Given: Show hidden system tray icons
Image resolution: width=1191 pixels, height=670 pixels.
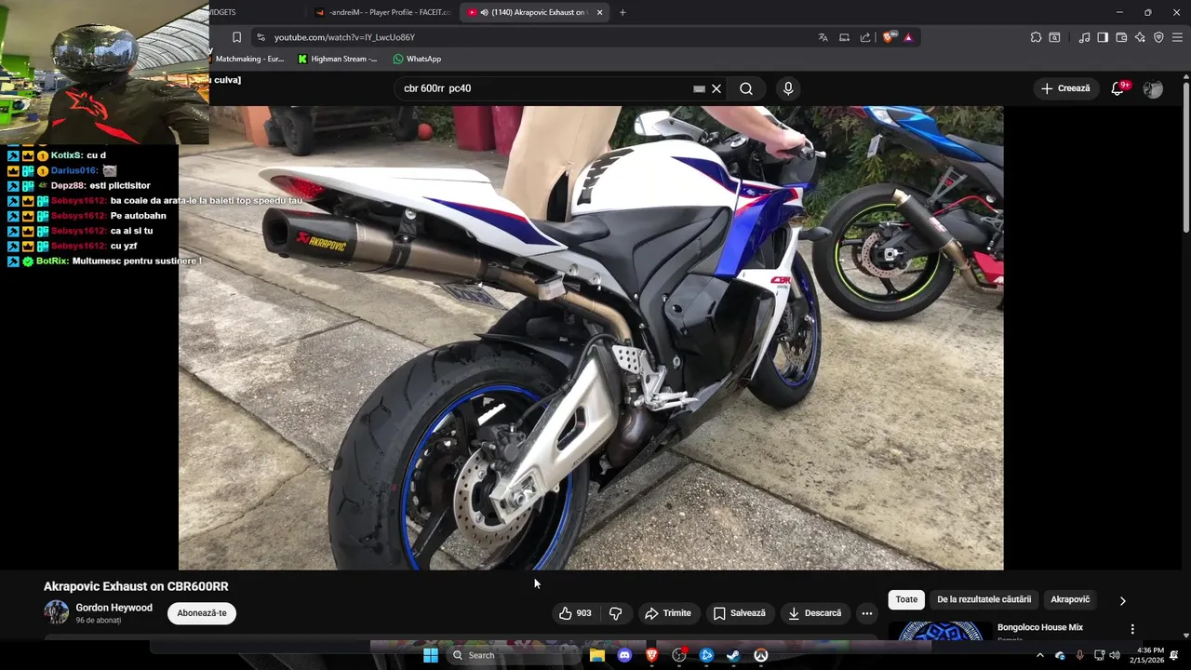Looking at the screenshot, I should click(1040, 655).
